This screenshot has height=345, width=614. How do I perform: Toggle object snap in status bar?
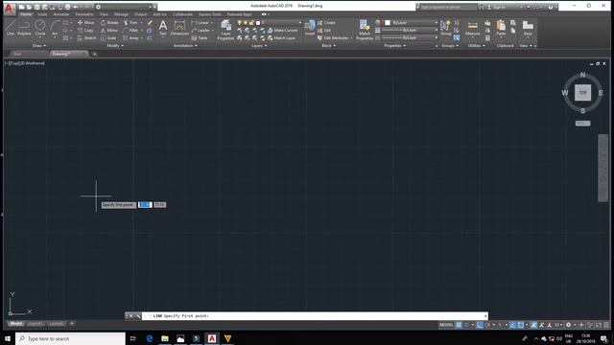pyautogui.click(x=521, y=325)
